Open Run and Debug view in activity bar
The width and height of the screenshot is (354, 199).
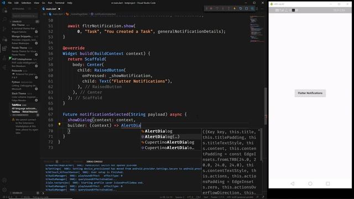[4, 39]
